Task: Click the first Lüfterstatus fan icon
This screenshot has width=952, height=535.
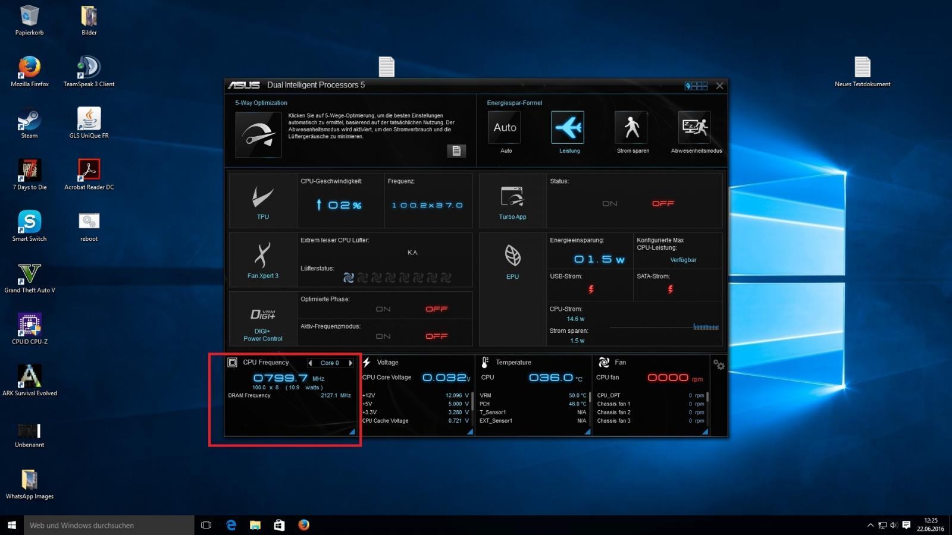Action: [x=349, y=278]
